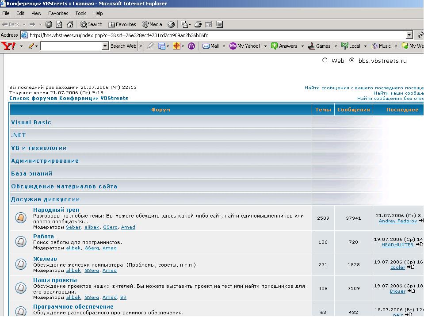Open the Favorites pane toolbar button
Screen dimensions: 424x317
click(x=122, y=24)
